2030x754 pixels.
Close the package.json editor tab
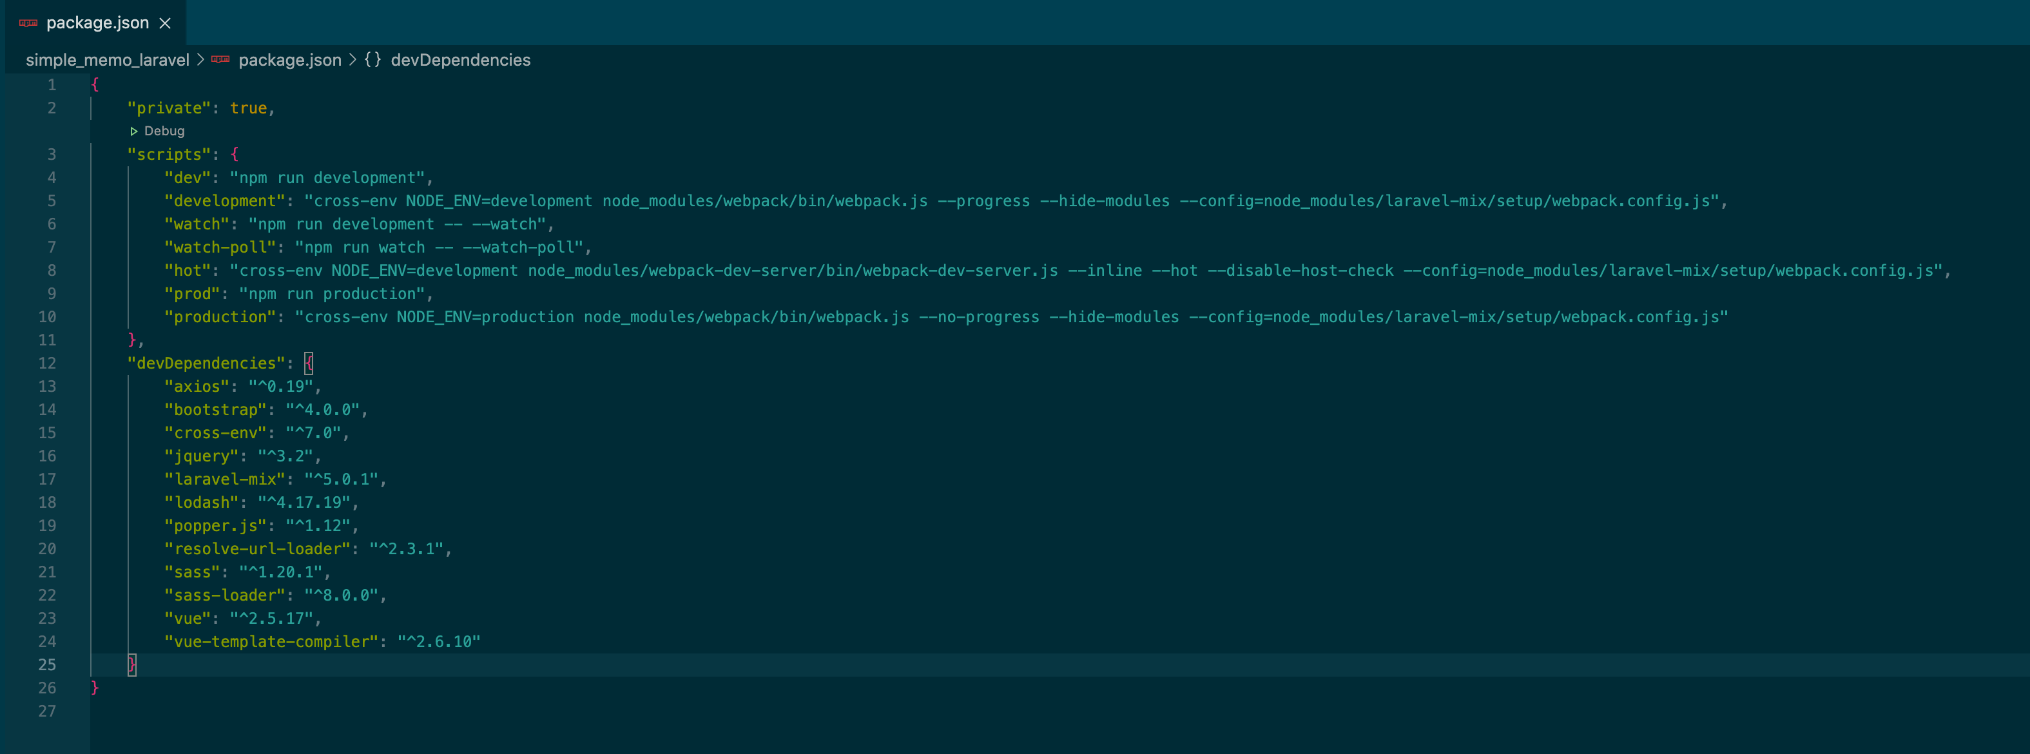[x=165, y=23]
